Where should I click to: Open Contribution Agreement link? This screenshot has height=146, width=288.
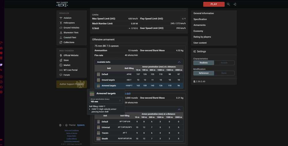click(71, 141)
